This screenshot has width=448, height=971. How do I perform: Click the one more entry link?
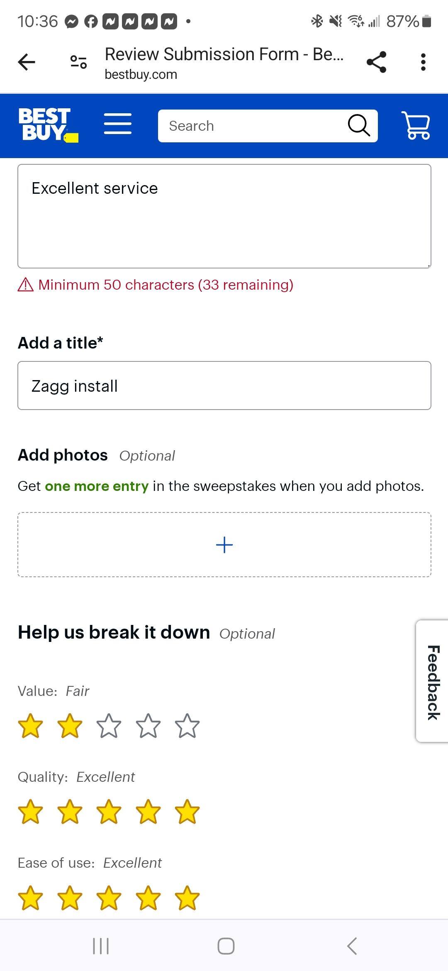coord(97,486)
